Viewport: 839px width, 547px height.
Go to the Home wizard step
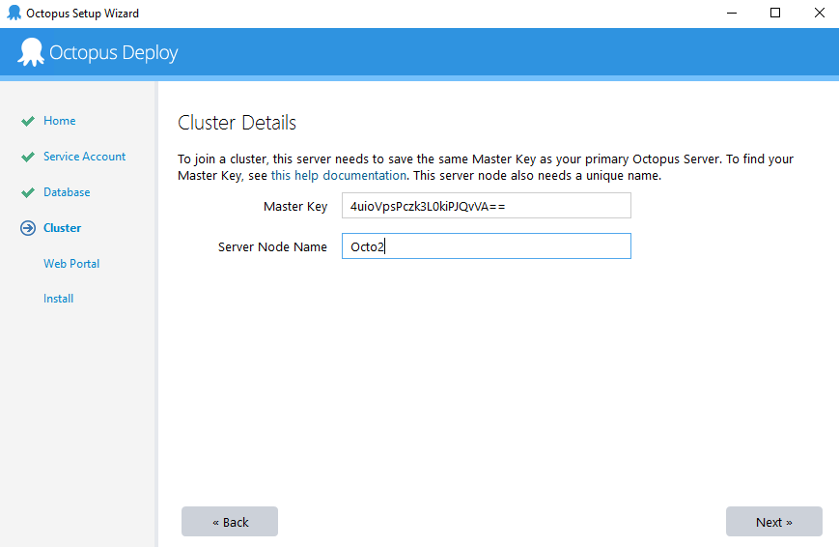click(x=59, y=121)
